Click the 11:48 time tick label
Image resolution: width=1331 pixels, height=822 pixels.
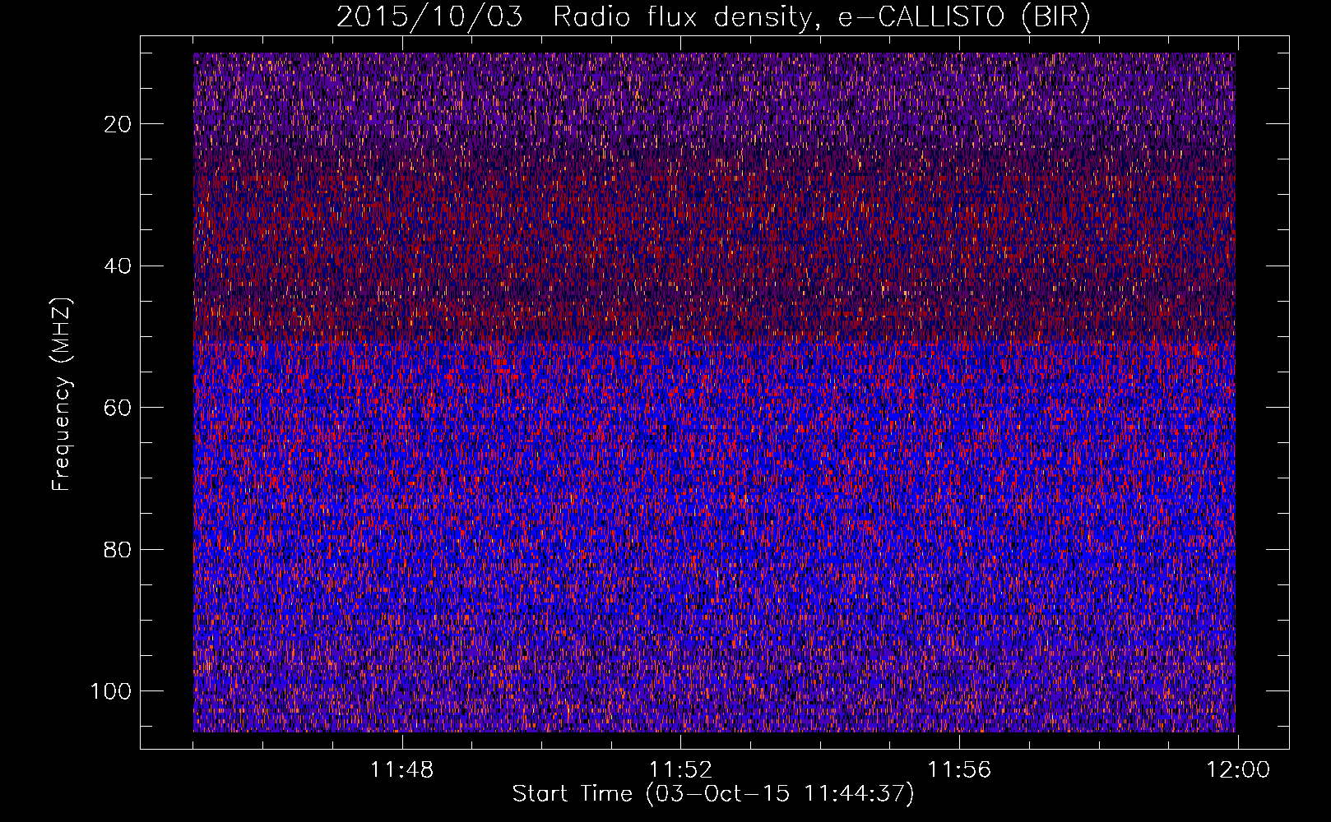[x=402, y=770]
